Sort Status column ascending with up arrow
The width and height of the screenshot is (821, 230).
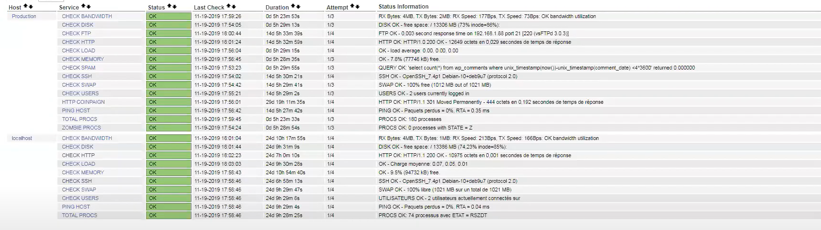[169, 7]
